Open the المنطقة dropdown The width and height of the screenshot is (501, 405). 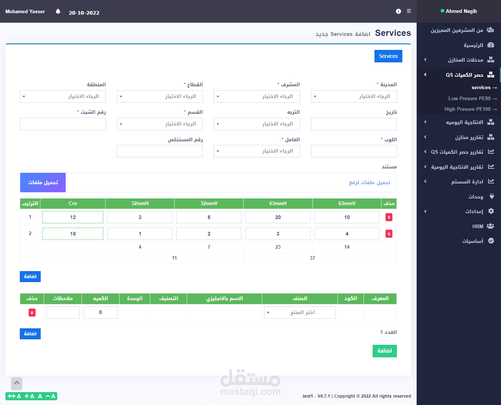(x=63, y=96)
